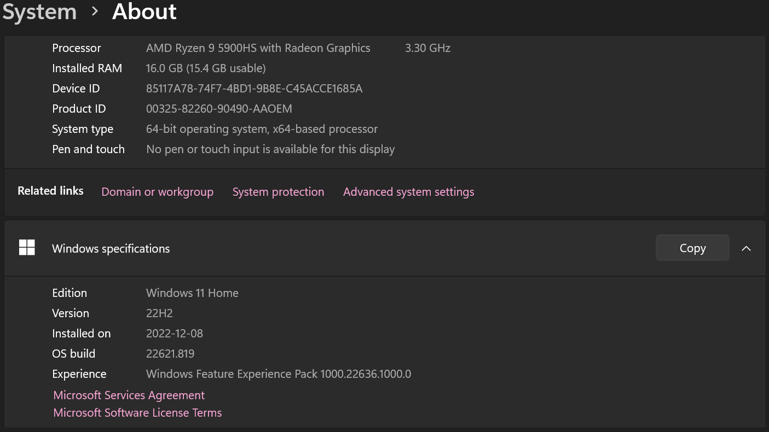The width and height of the screenshot is (769, 432).
Task: Click the OS build number 22621.819
Action: 170,354
